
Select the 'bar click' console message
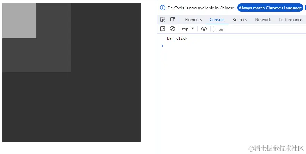[177, 38]
